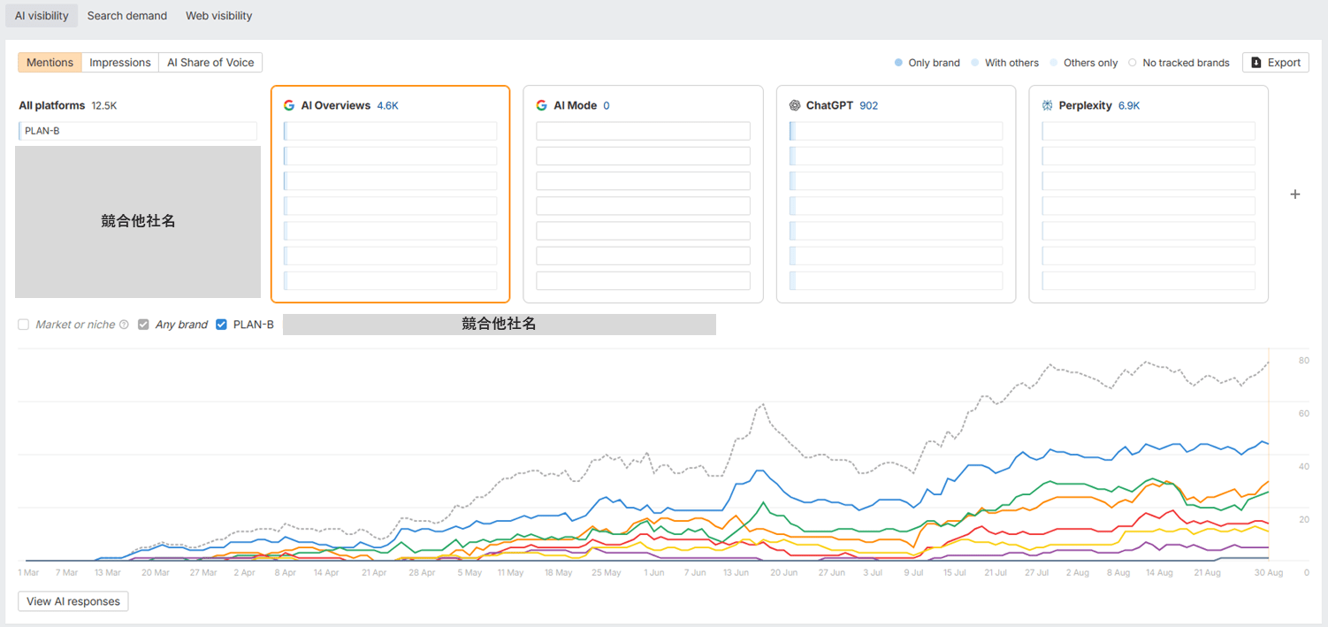Click the ChatGPT logo icon
The height and width of the screenshot is (627, 1328).
click(x=795, y=105)
